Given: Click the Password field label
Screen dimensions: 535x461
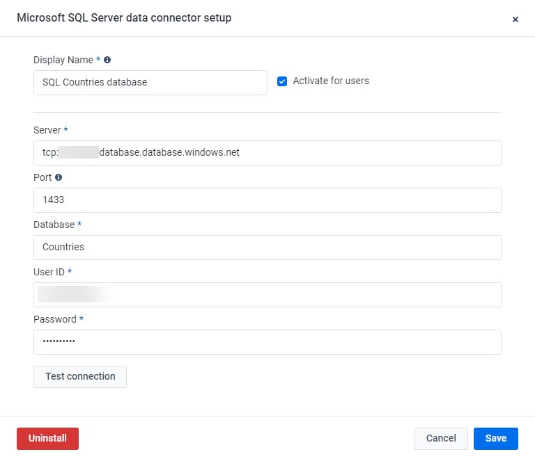Looking at the screenshot, I should 54,319.
